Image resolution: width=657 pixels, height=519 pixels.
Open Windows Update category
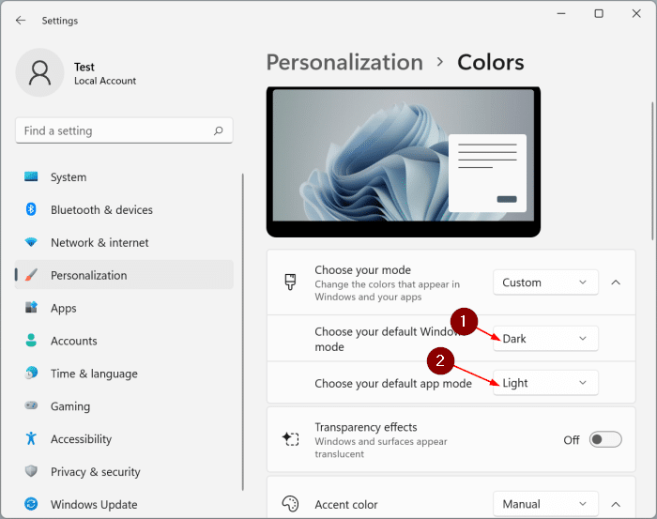point(124,504)
